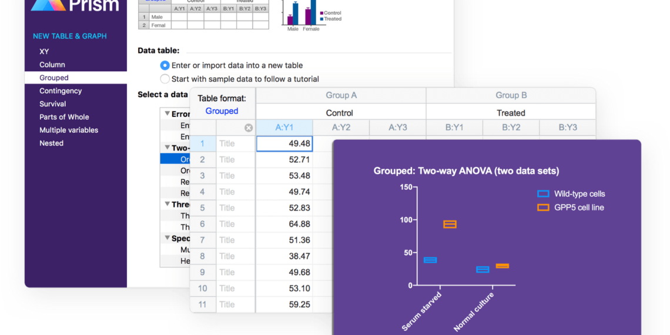Select the A:Y2 column header
670x335 pixels.
[x=341, y=128]
